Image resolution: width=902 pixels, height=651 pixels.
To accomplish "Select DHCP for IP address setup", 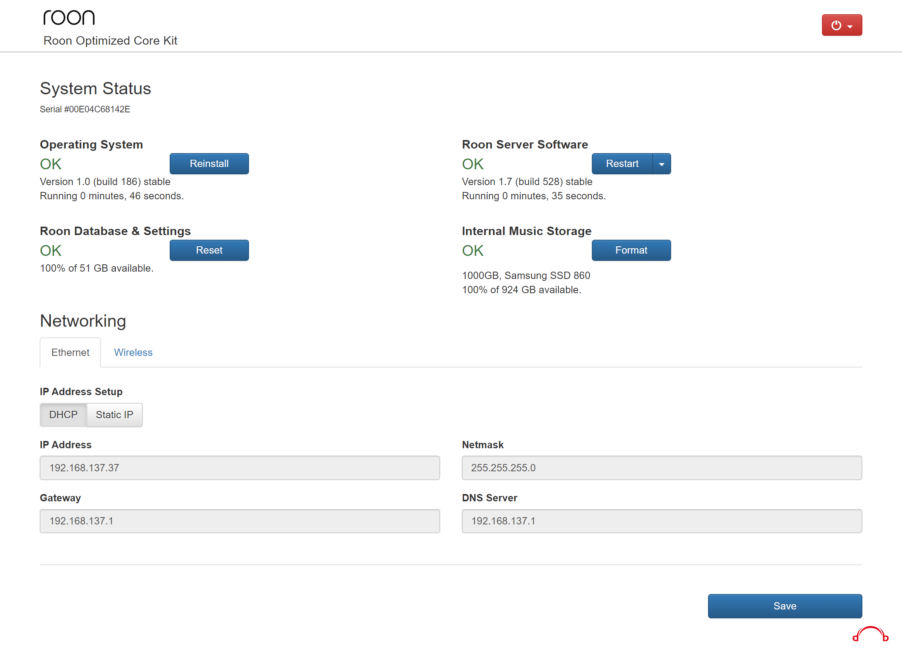I will click(63, 415).
